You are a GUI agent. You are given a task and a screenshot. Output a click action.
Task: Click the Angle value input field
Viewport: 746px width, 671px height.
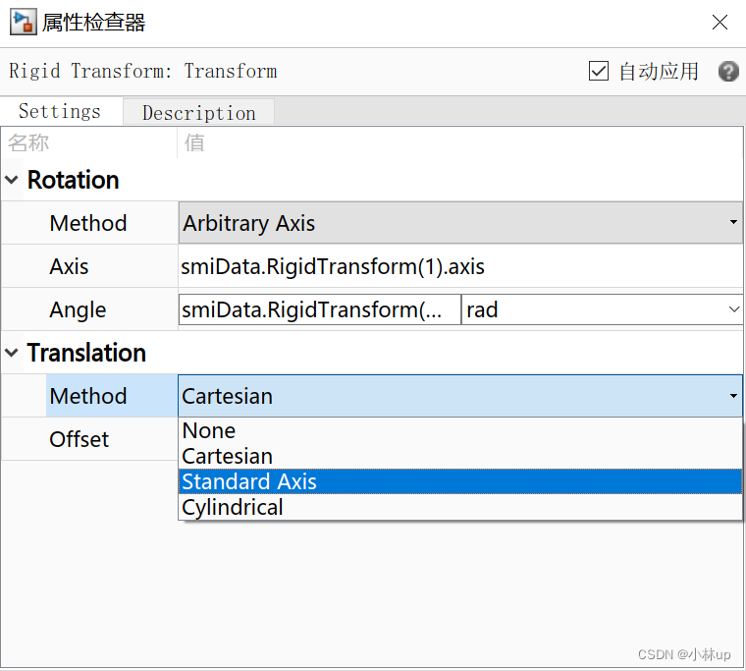(319, 309)
